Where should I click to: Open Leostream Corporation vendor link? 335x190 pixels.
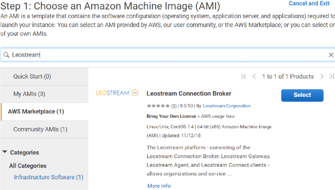point(226,106)
